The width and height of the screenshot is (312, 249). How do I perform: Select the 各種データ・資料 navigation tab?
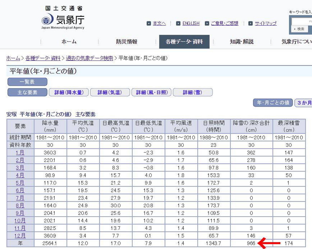pyautogui.click(x=184, y=42)
